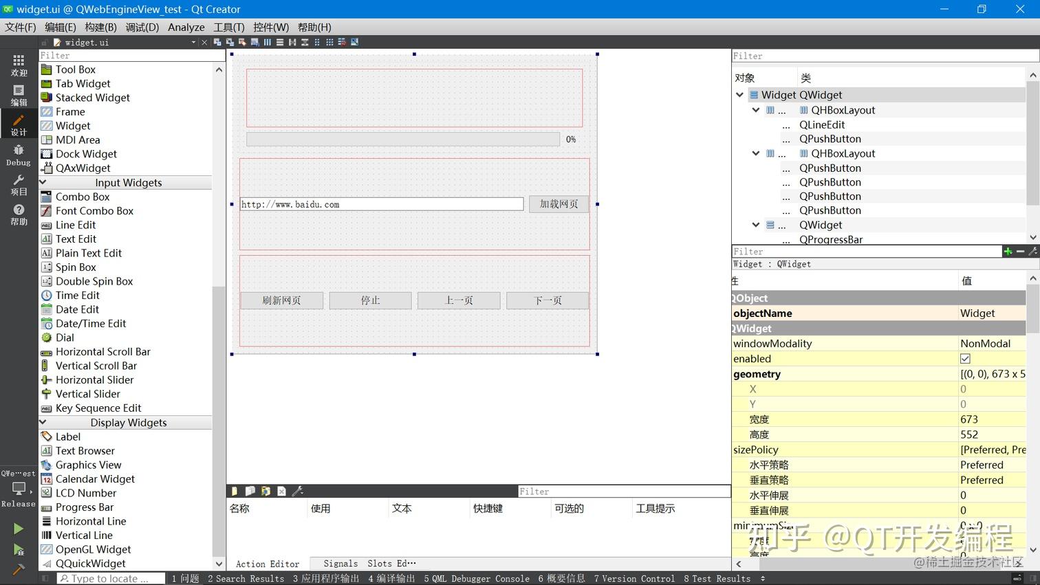Screen dimensions: 1040x585
Task: Click the Break Layout icon
Action: (x=340, y=42)
